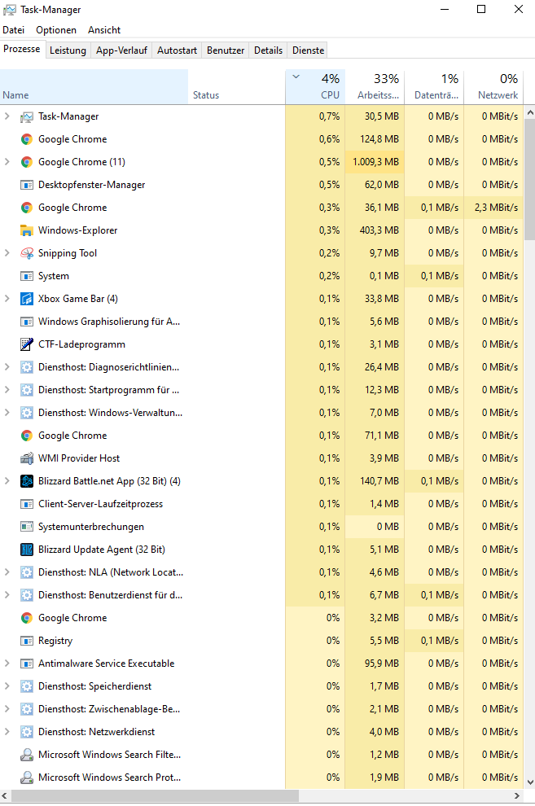Open the Ansicht menu
This screenshot has width=535, height=806.
[x=104, y=30]
